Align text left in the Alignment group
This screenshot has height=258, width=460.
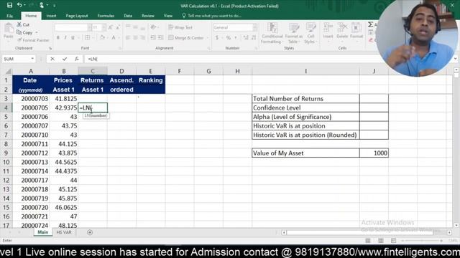click(128, 38)
